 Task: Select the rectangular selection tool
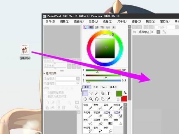(x=85, y=93)
